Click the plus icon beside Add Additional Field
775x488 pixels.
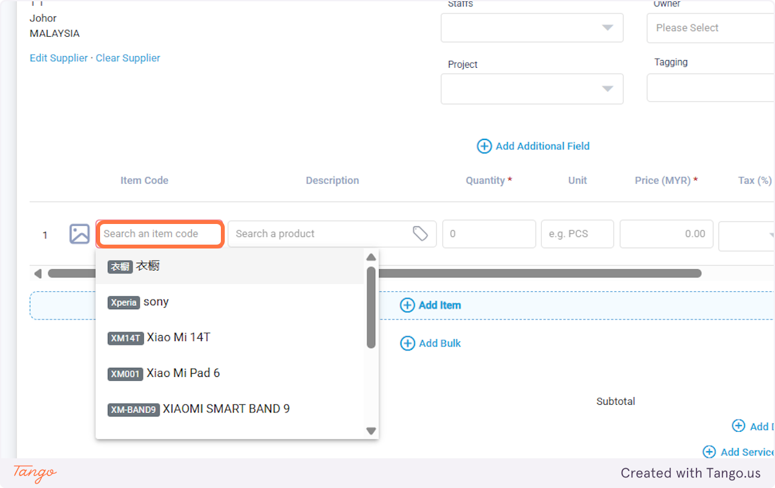[x=484, y=146]
